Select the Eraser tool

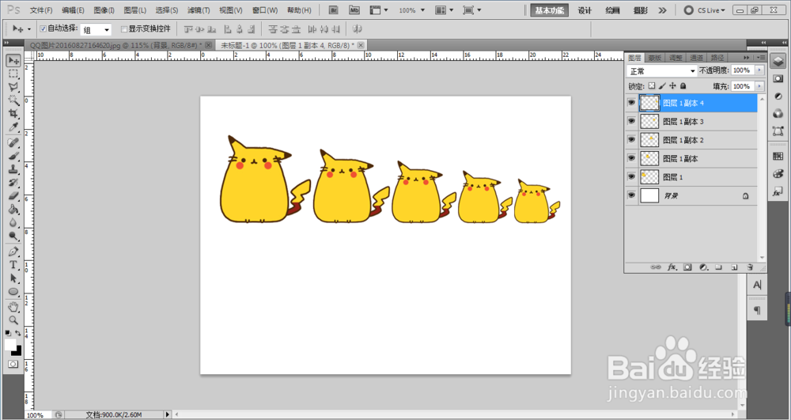coord(13,195)
